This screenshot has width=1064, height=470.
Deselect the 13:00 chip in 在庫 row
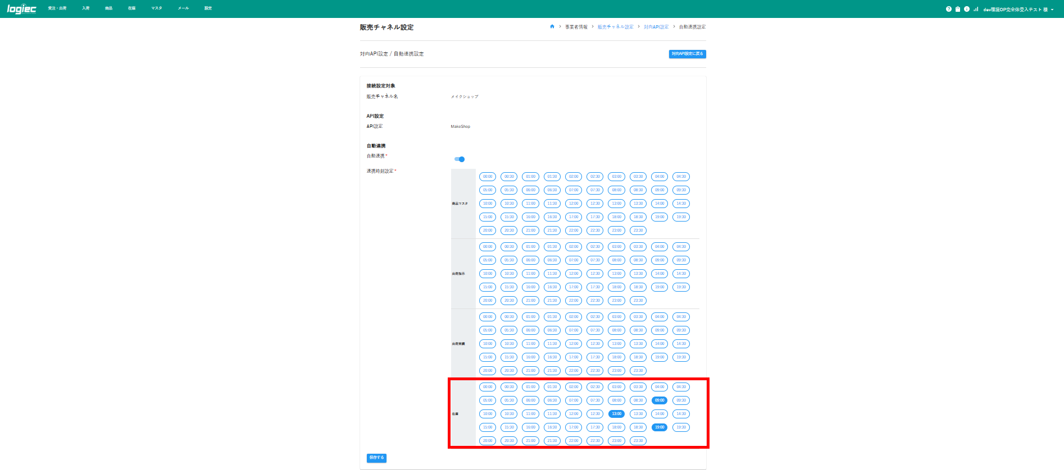616,414
